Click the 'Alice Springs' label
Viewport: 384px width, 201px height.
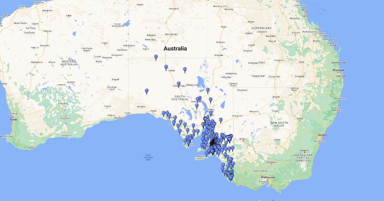coord(171,34)
